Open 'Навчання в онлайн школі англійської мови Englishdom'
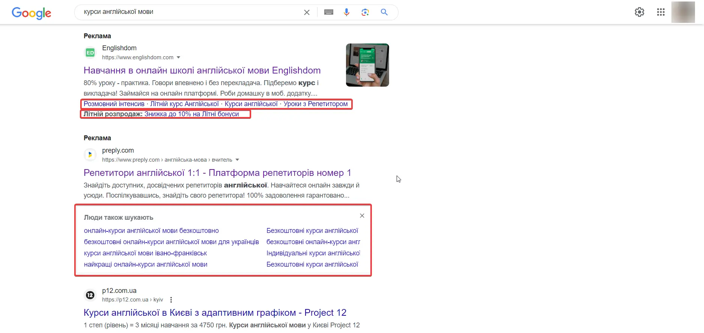This screenshot has width=704, height=333. point(202,70)
